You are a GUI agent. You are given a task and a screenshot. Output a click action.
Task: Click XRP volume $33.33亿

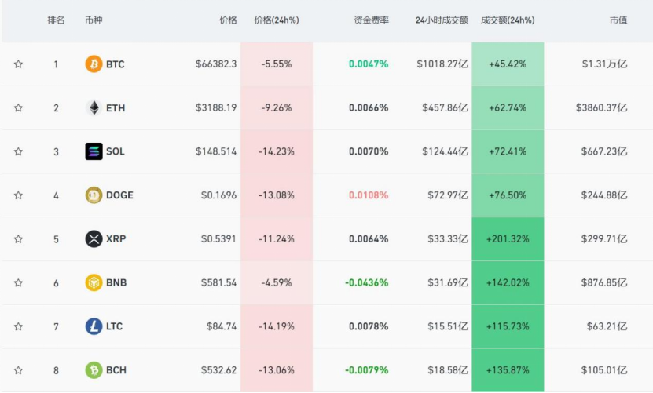pos(448,238)
